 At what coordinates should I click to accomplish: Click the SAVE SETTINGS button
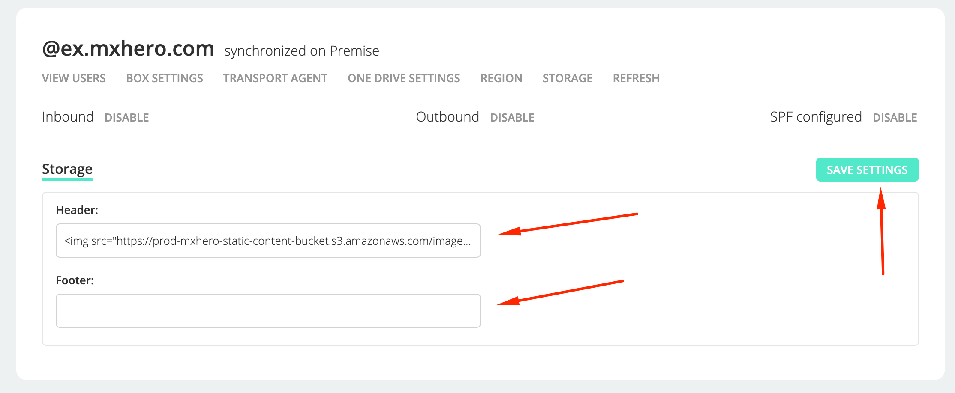[867, 170]
